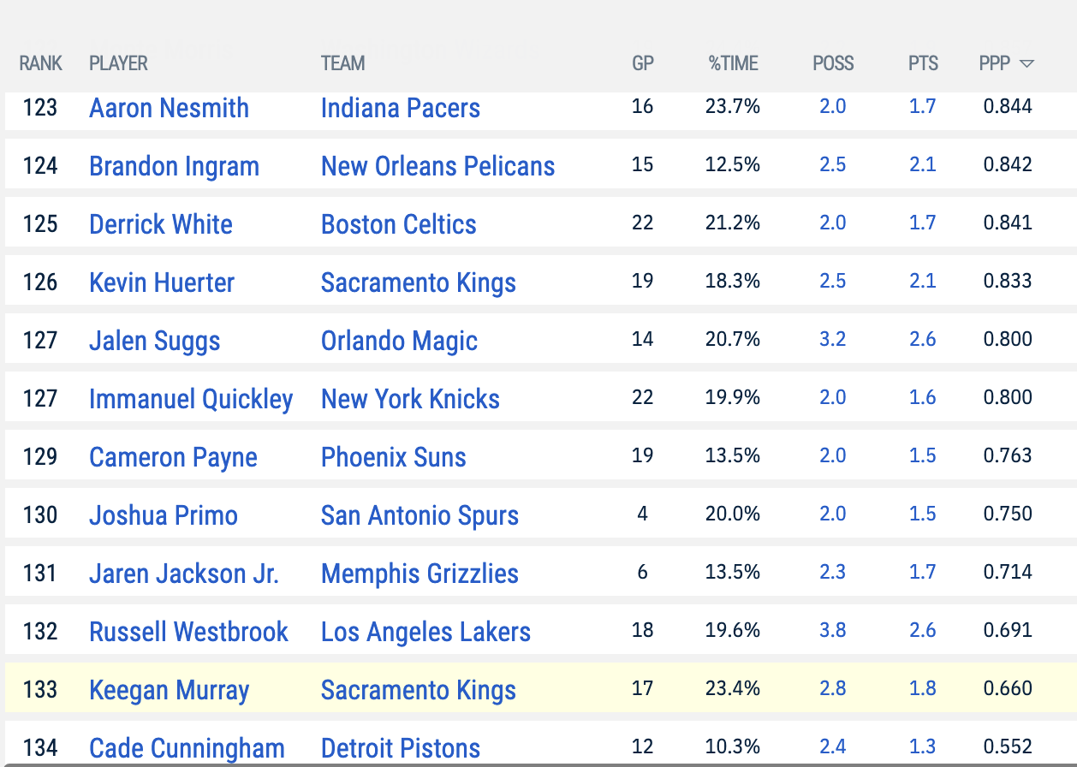
Task: Visit the Phoenix Suns team link
Action: [x=394, y=457]
